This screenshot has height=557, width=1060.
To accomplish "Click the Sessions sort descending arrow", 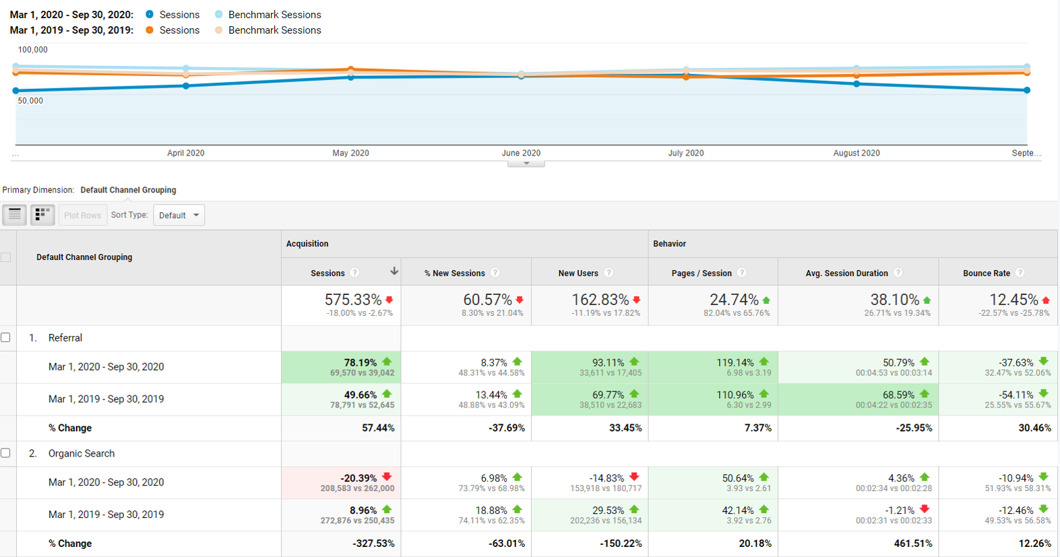I will [x=394, y=271].
